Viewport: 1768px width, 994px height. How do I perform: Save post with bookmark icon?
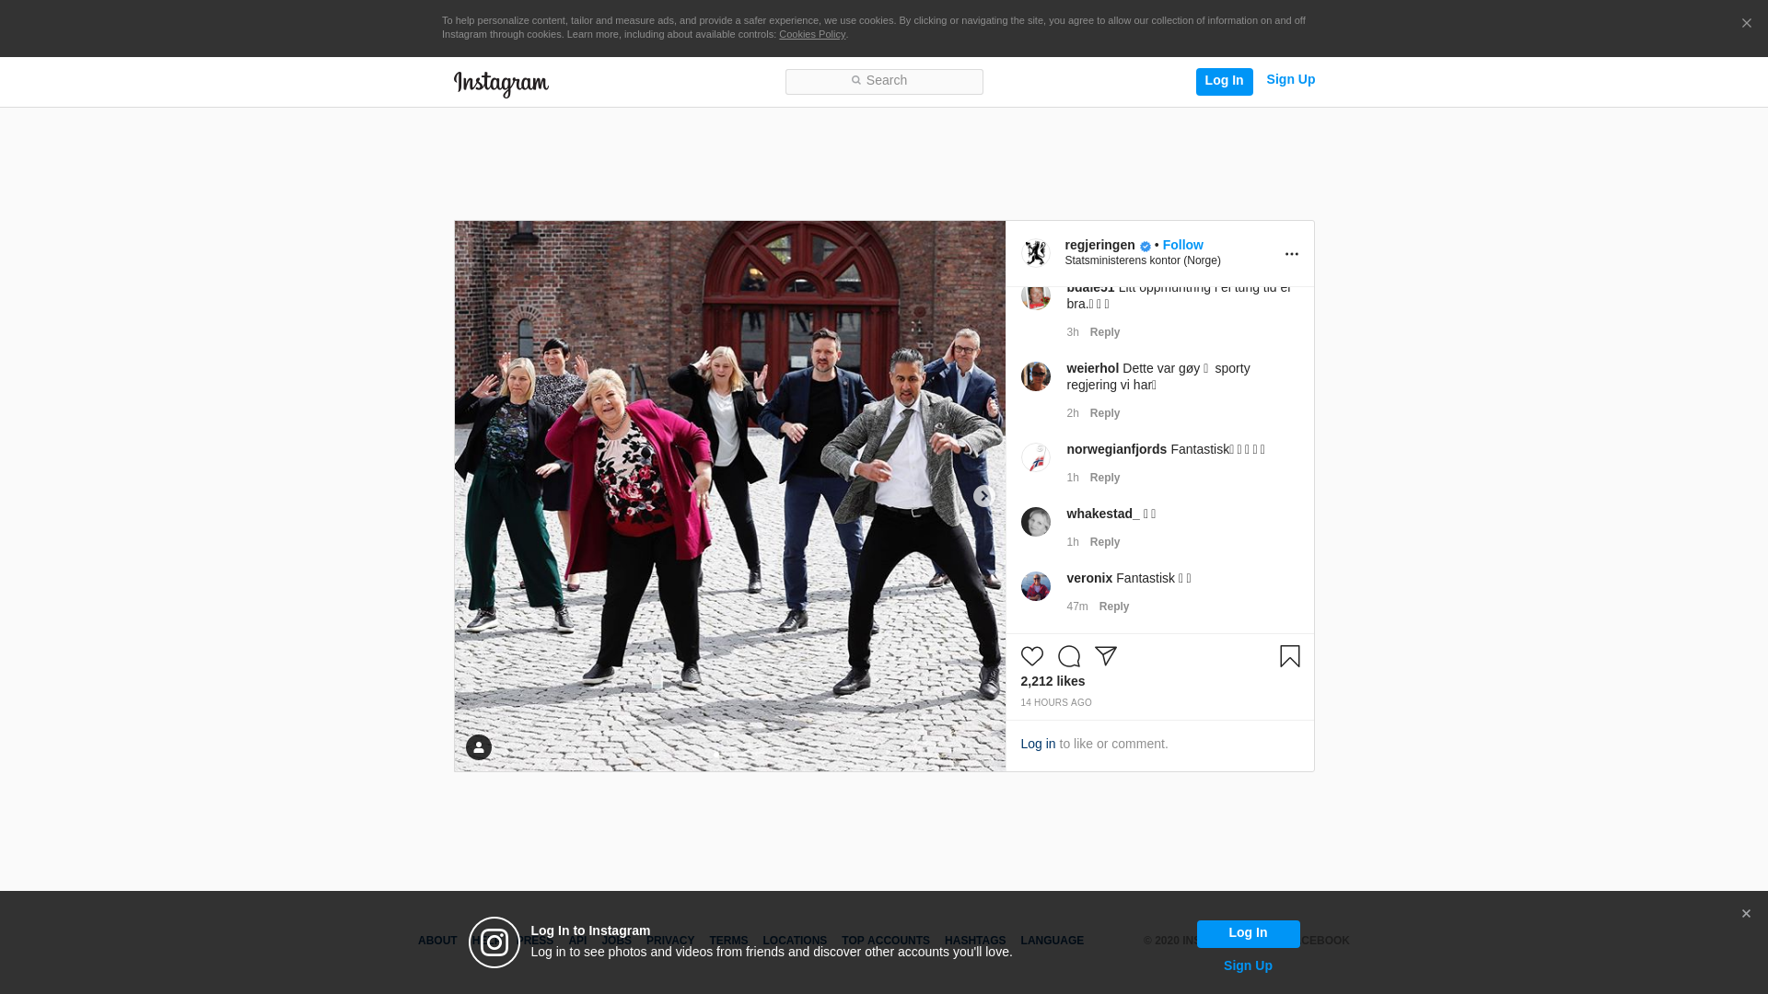tap(1289, 656)
